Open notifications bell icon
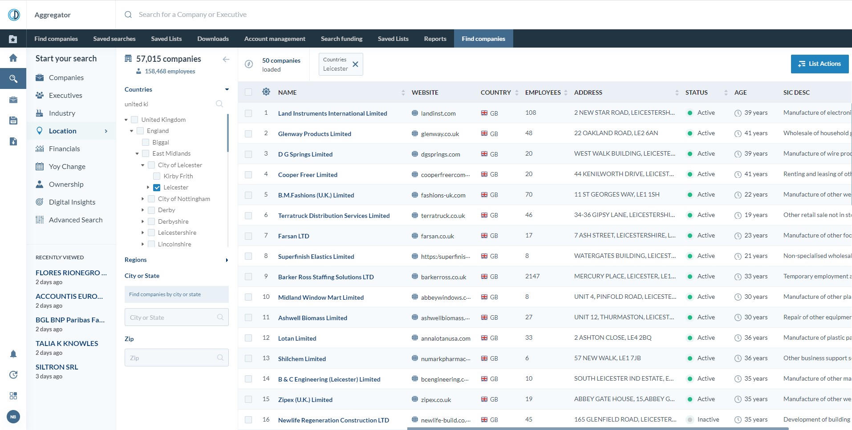Viewport: 852px width, 430px height. point(13,354)
